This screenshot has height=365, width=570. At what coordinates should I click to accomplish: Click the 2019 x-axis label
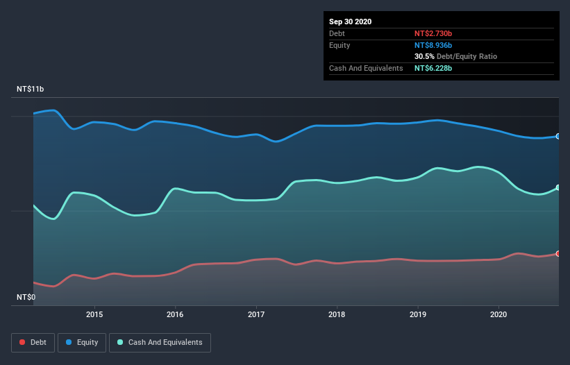pos(418,314)
